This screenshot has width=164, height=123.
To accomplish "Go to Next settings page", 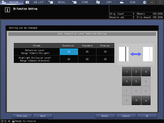I will pos(43,116).
